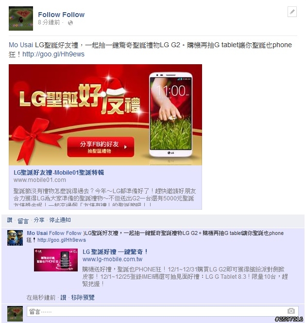Open the pink LG G2 preview thumbnail

coord(56,260)
